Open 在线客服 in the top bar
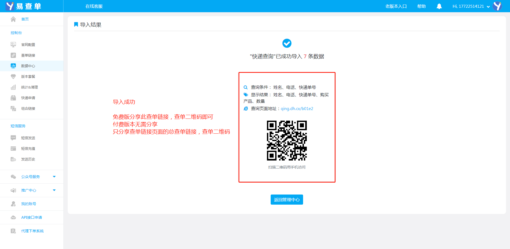The image size is (510, 249). coord(94,6)
